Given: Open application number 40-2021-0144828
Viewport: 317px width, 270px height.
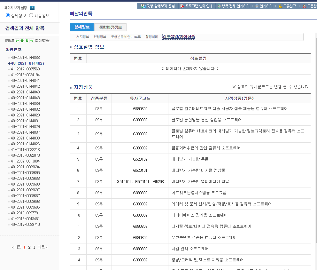Looking at the screenshot, I should (25, 115).
